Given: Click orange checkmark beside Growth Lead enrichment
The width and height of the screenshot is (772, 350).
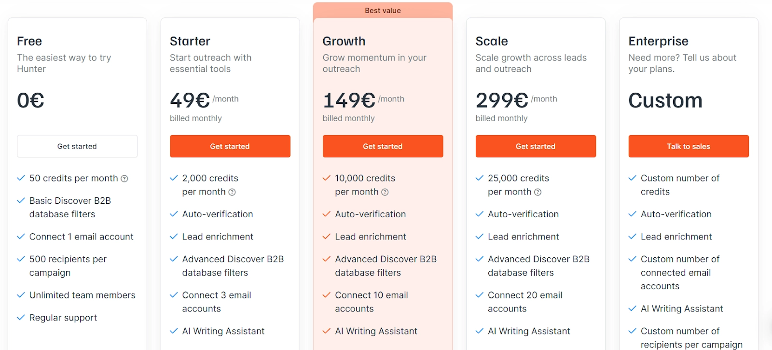Looking at the screenshot, I should point(327,237).
